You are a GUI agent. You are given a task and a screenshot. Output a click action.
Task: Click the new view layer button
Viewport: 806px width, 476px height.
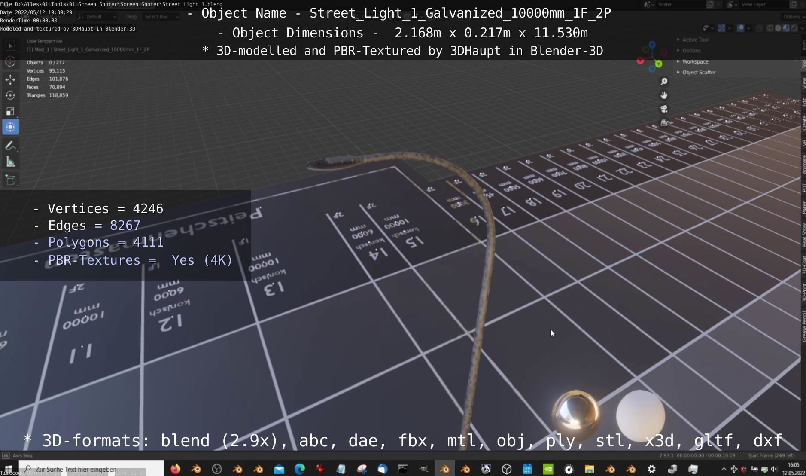[794, 4]
